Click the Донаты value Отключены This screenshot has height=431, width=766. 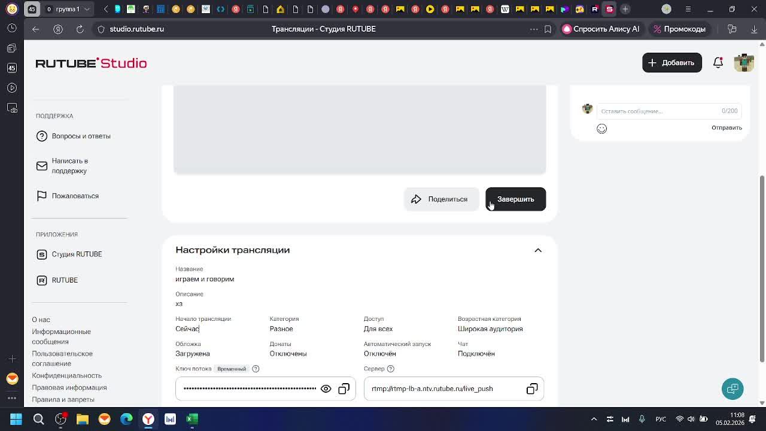click(288, 354)
